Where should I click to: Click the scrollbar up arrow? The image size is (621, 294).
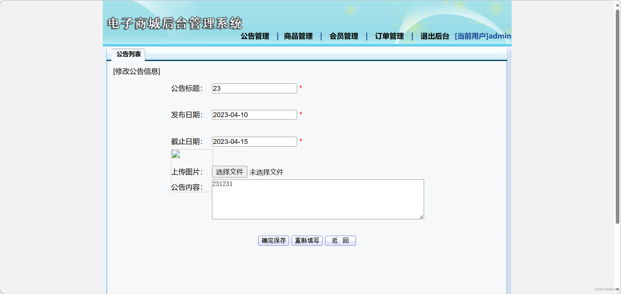click(x=617, y=5)
